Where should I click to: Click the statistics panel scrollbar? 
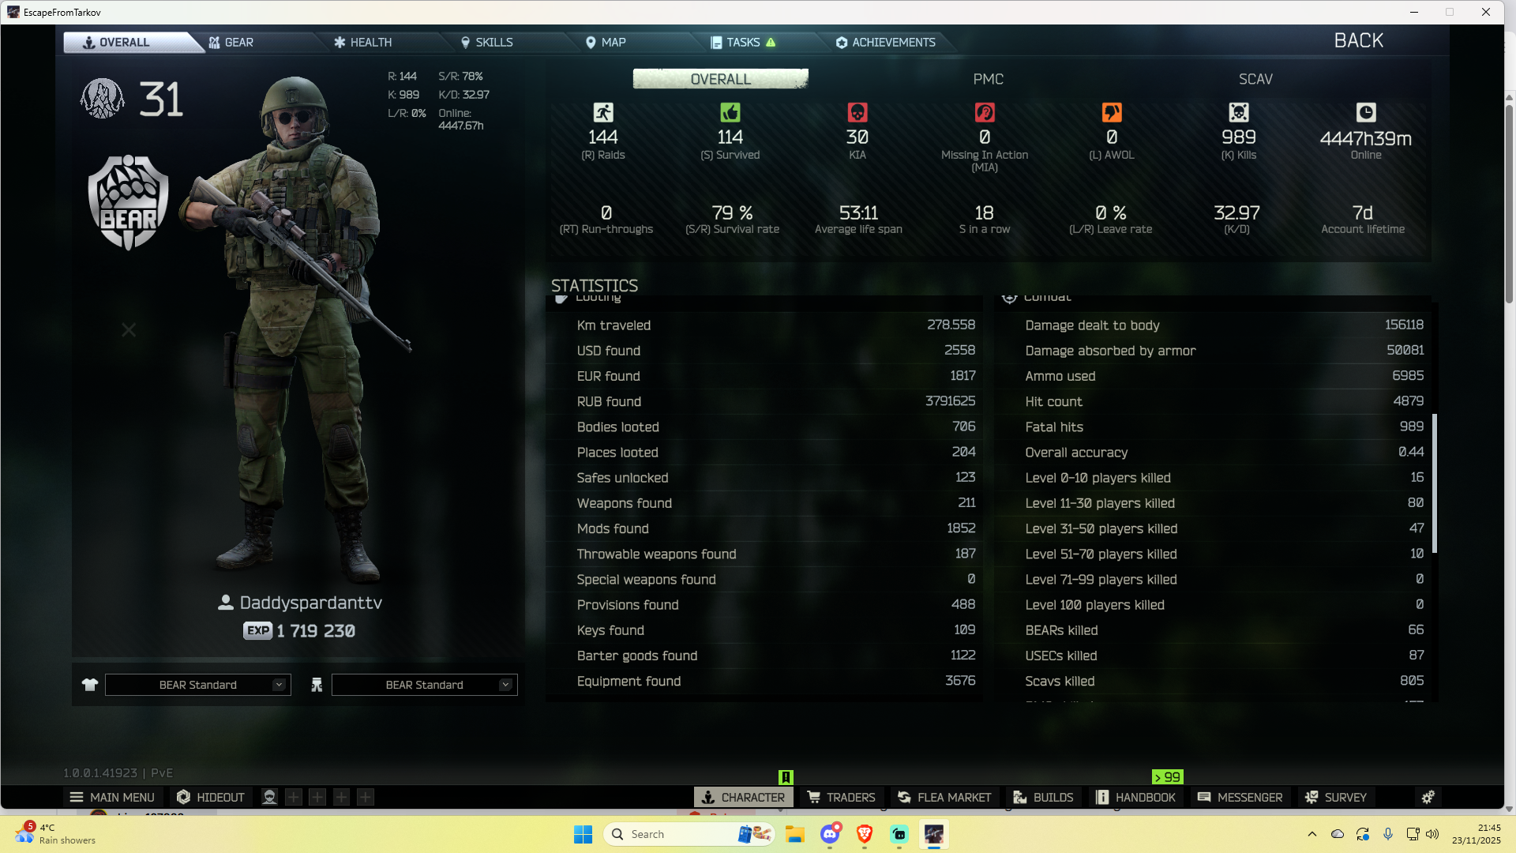[x=1434, y=483]
